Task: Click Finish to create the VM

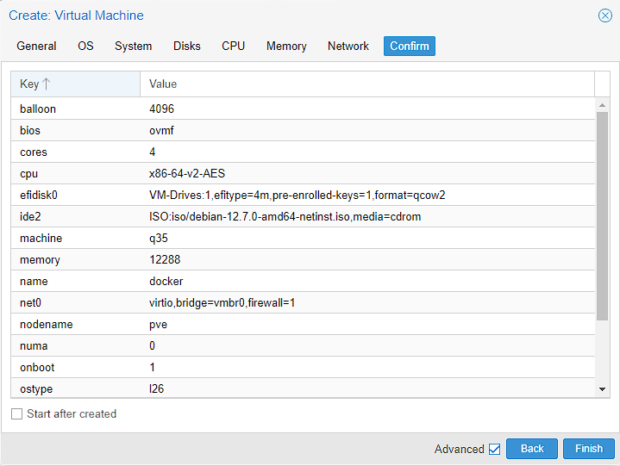Action: pos(588,449)
